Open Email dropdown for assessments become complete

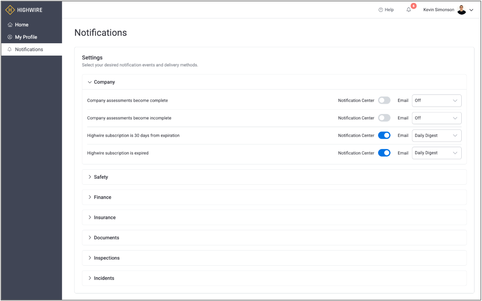pos(436,100)
